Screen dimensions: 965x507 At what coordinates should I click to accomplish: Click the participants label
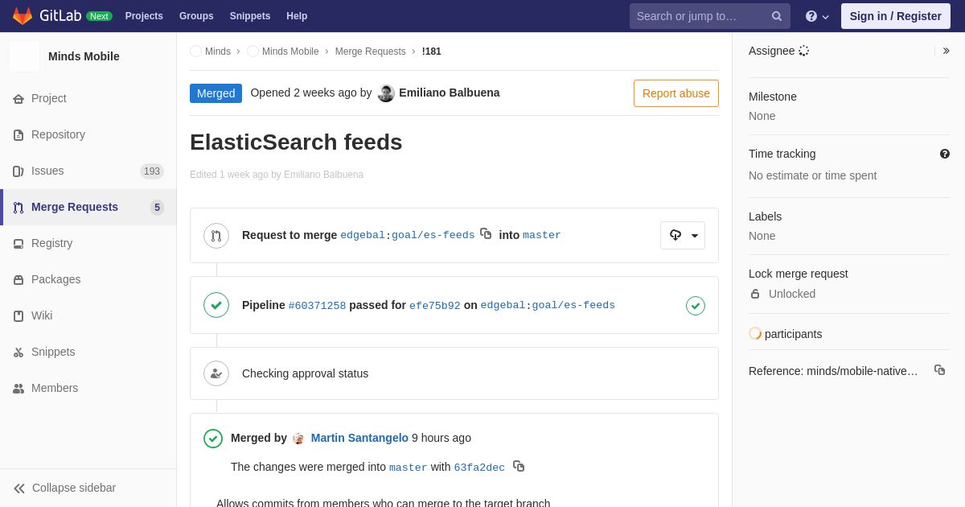[793, 334]
